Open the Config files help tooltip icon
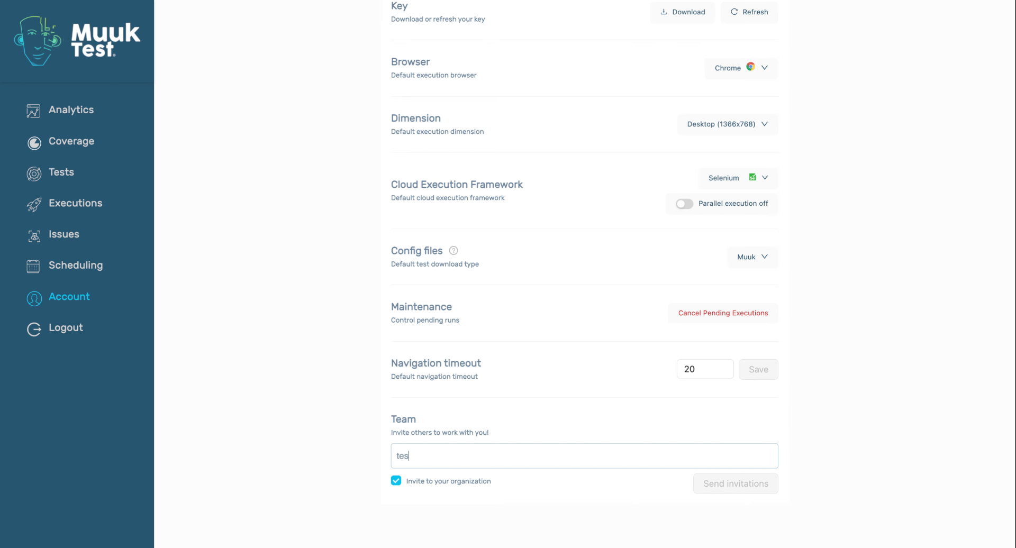This screenshot has width=1016, height=548. pyautogui.click(x=453, y=250)
